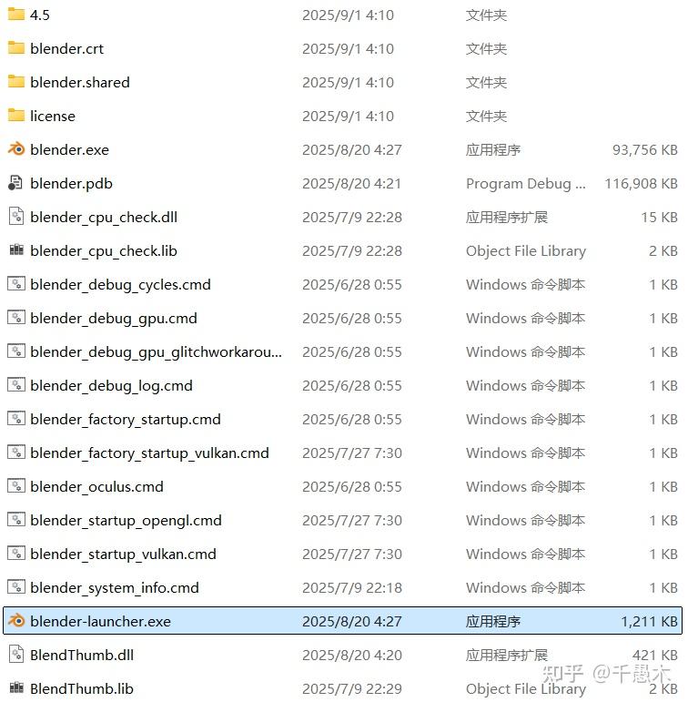Select the file name blender.pdb
The image size is (688, 702).
pos(71,184)
